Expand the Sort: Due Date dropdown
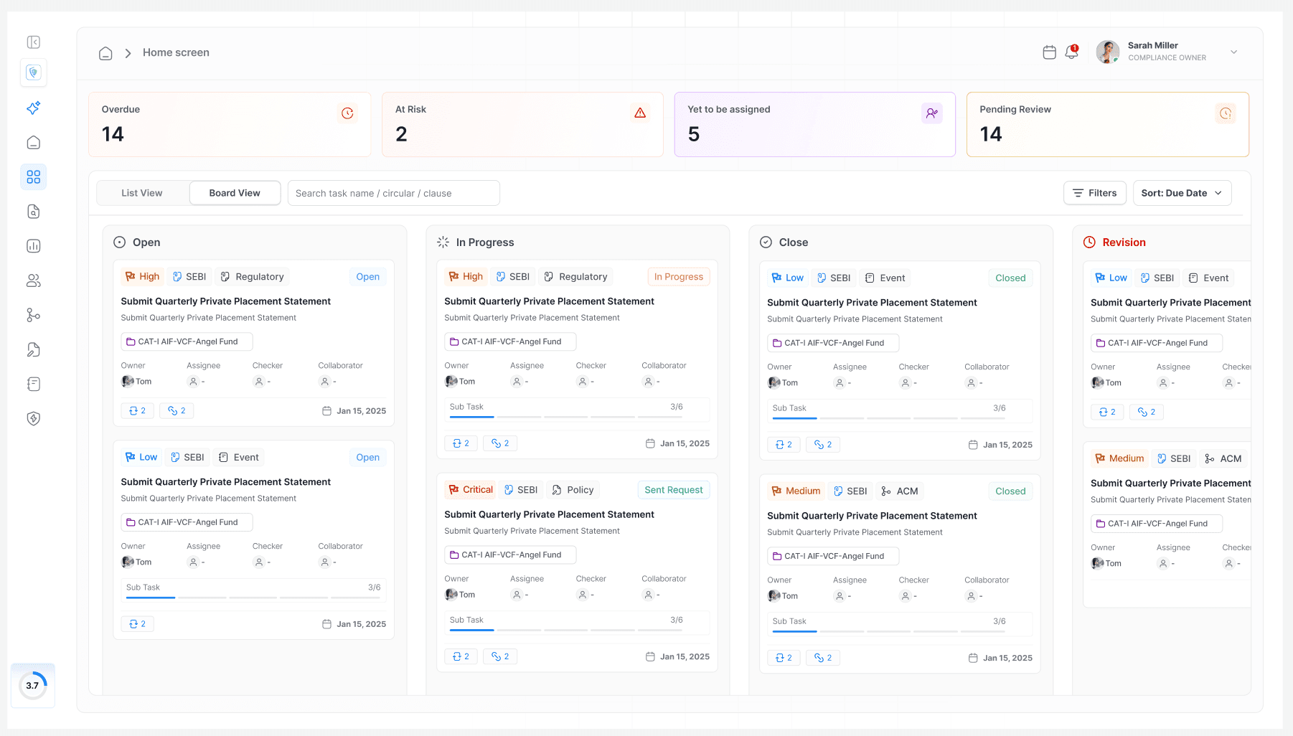The image size is (1293, 736). pos(1181,193)
